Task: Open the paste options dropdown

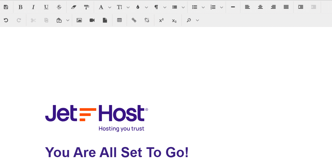Action: pyautogui.click(x=68, y=20)
